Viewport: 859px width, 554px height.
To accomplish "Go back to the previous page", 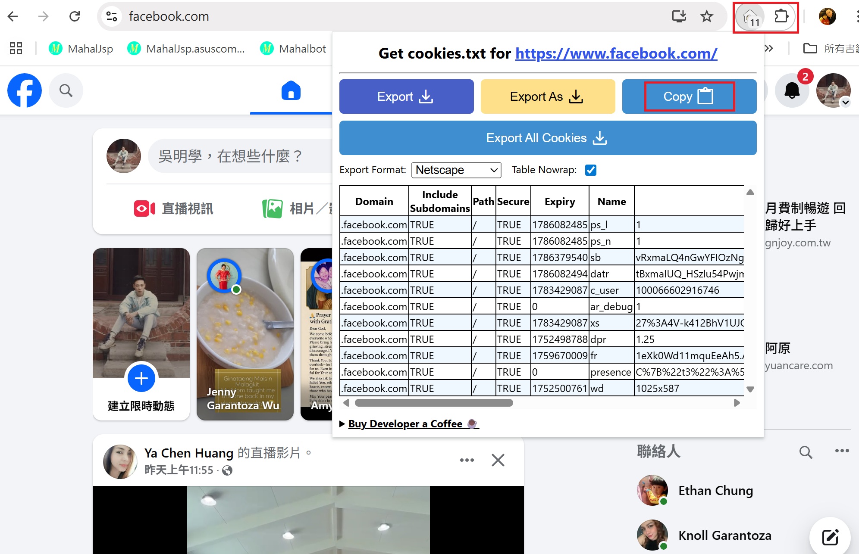I will (13, 16).
